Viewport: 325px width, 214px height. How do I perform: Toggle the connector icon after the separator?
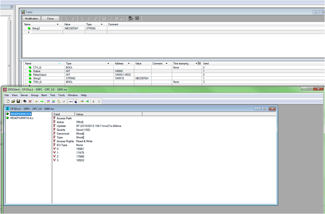tap(71, 102)
